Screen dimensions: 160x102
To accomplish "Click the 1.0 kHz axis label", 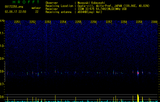I will coord(2,46).
